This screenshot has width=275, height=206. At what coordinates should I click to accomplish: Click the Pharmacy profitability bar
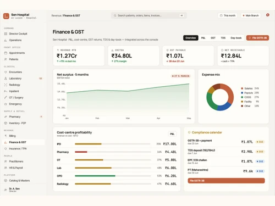coord(113,152)
